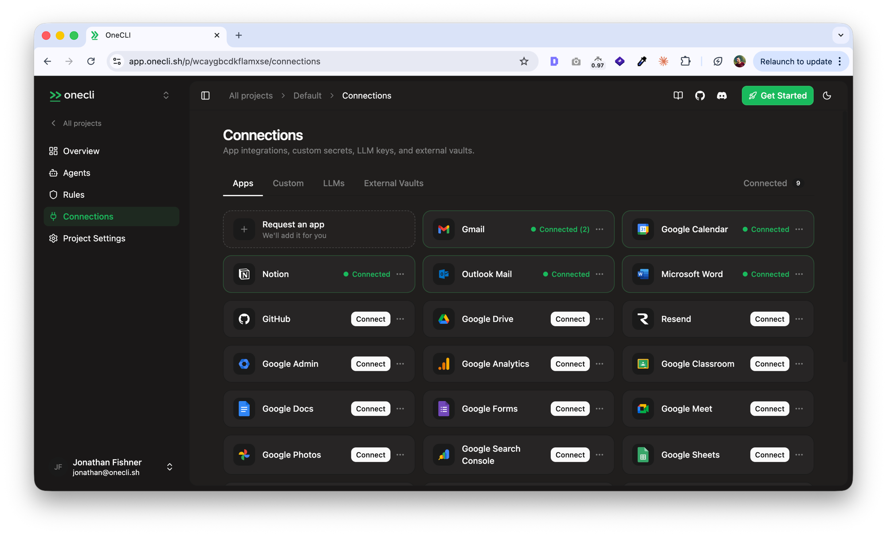Open Project Settings gear item
Image resolution: width=887 pixels, height=536 pixels.
coord(111,238)
